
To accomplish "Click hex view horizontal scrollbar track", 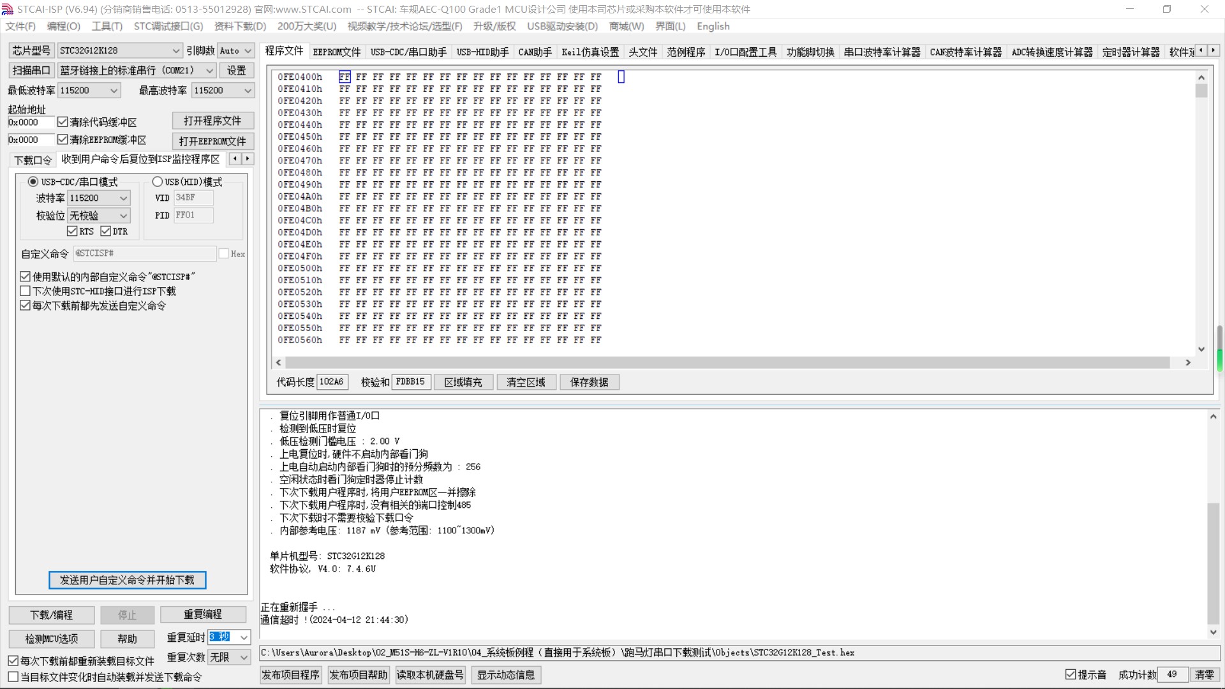I will coord(727,362).
